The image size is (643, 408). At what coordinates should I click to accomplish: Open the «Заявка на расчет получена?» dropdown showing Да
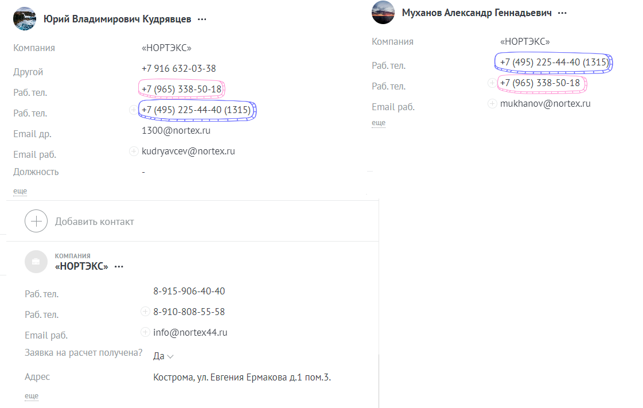point(163,356)
